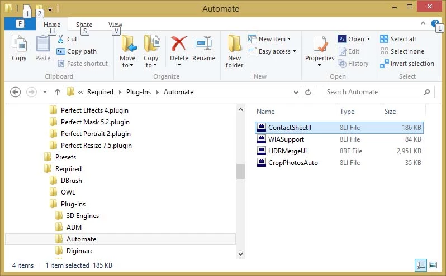The height and width of the screenshot is (276, 446).
Task: Expand the Open button dropdown arrow
Action: pos(369,39)
